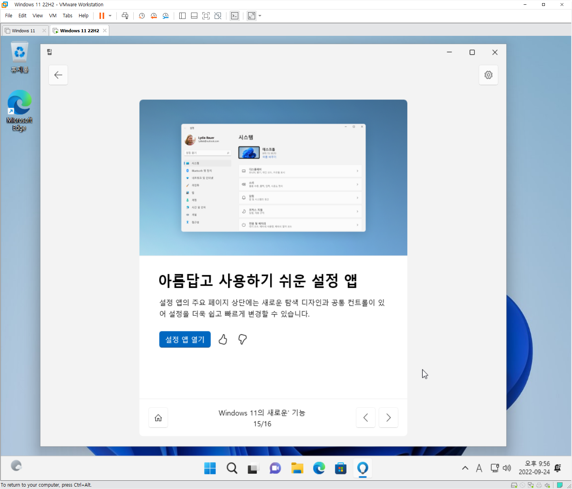Image resolution: width=572 pixels, height=489 pixels.
Task: Open Microsoft Edge desktop shortcut
Action: click(x=19, y=111)
